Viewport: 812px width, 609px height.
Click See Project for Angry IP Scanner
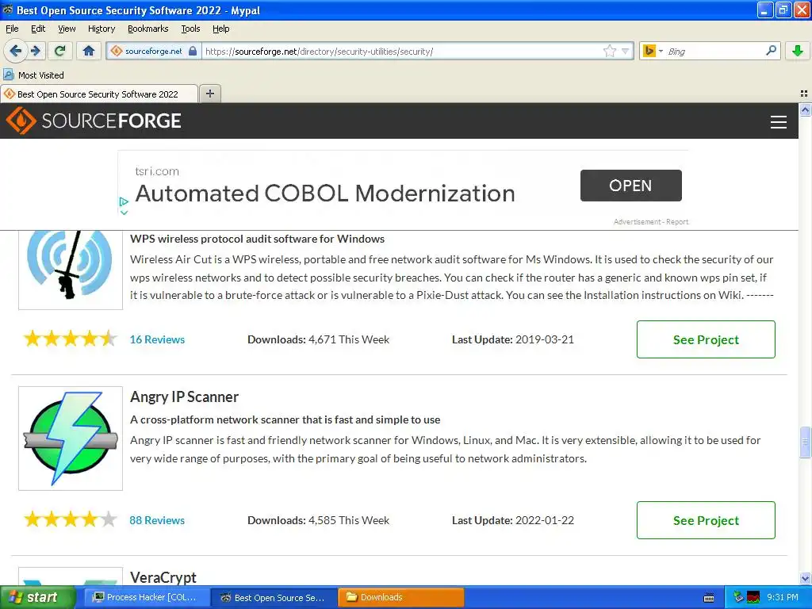(x=706, y=520)
